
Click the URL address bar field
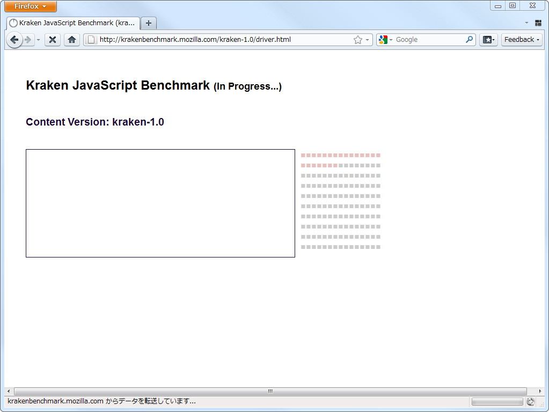[228, 40]
